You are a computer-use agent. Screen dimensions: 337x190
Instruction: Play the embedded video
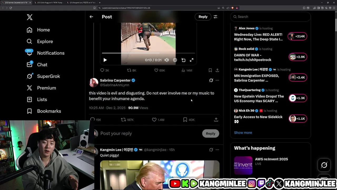[105, 60]
